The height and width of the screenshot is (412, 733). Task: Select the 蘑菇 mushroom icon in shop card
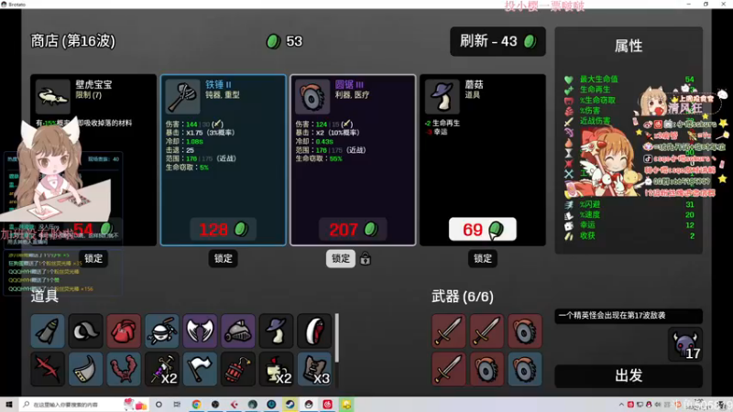pos(443,96)
